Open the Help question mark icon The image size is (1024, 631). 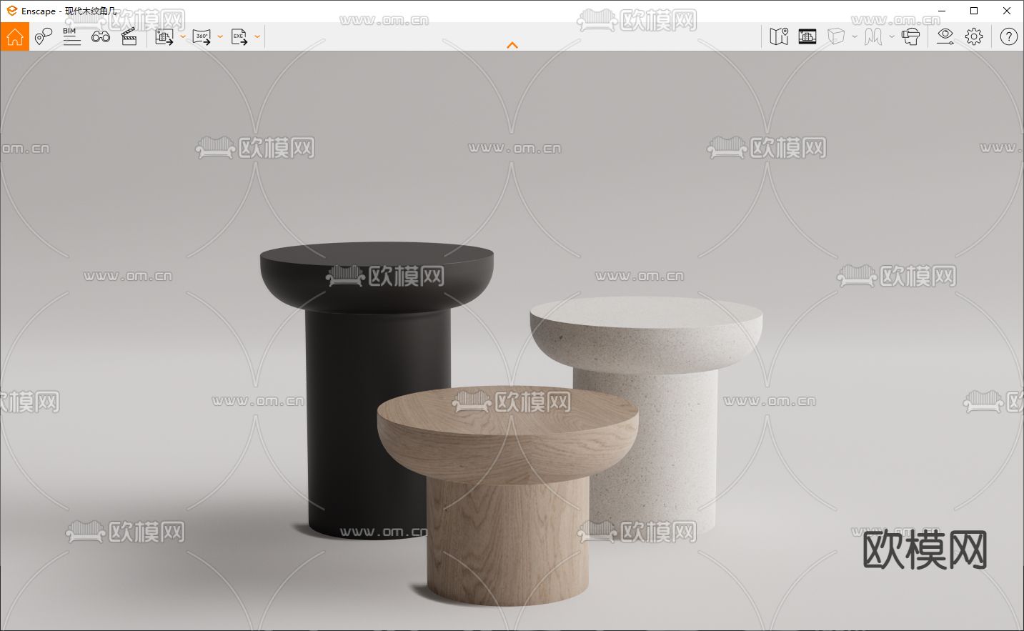[x=1009, y=36]
